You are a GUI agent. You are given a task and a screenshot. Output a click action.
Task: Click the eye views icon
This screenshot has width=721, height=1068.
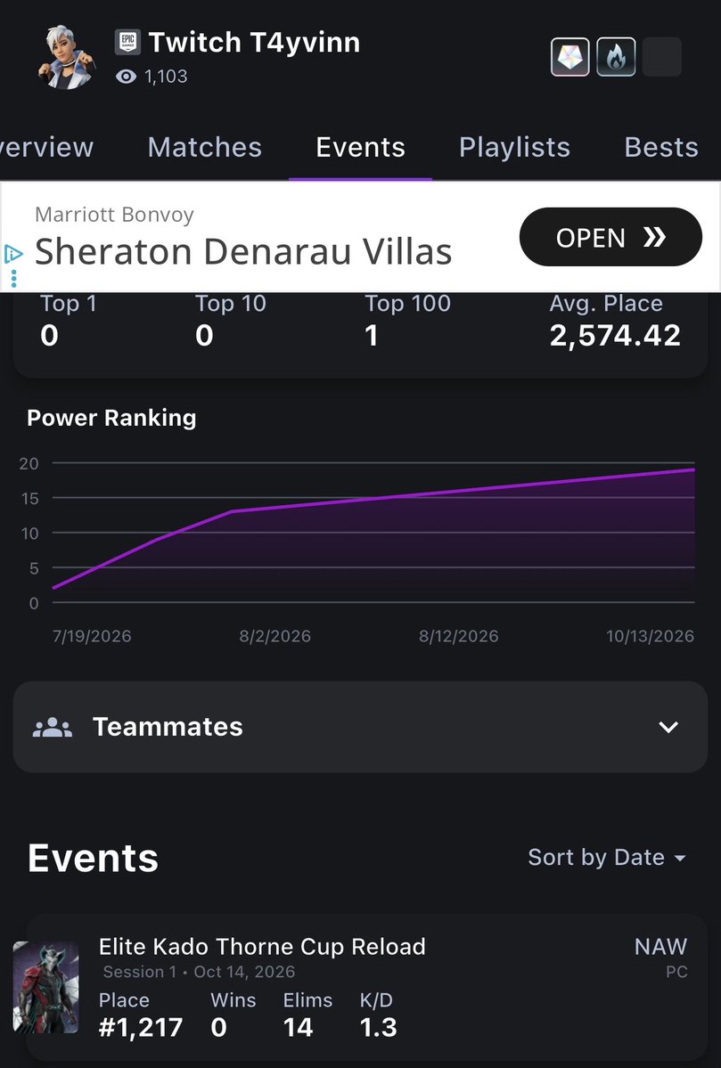[126, 77]
